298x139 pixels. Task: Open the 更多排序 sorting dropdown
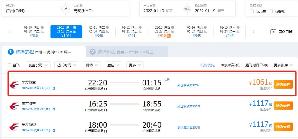[283, 65]
